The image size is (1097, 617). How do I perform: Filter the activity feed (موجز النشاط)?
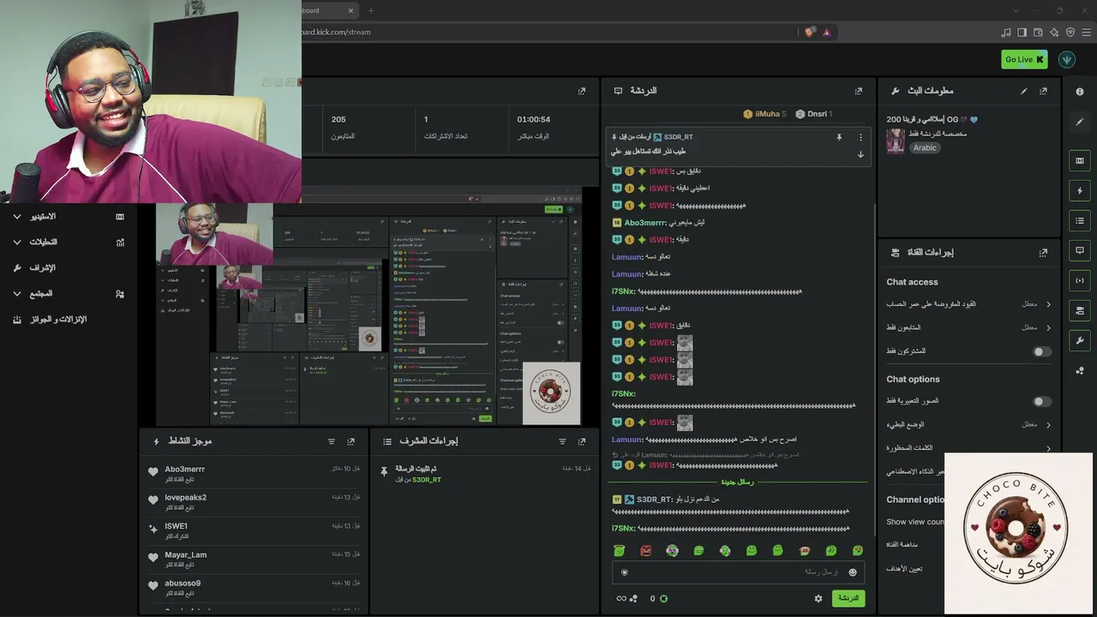tap(332, 441)
